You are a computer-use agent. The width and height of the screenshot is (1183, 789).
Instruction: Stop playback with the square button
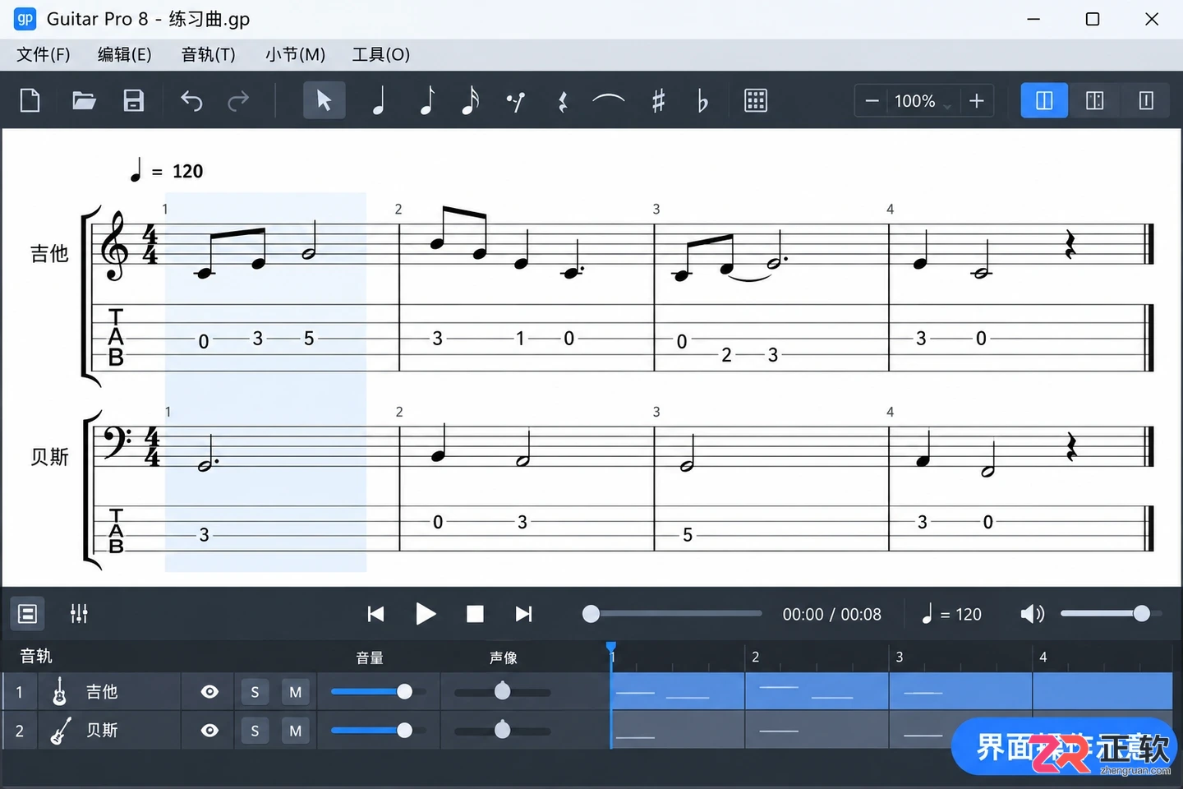point(475,614)
